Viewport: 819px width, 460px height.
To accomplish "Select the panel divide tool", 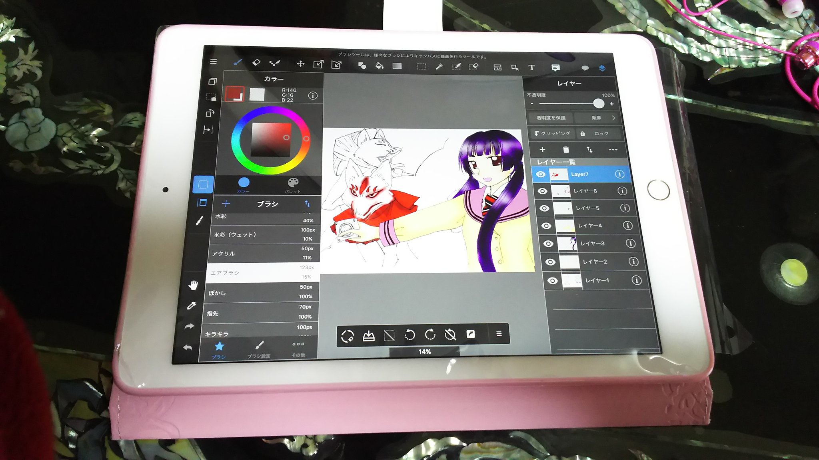I will (x=497, y=67).
